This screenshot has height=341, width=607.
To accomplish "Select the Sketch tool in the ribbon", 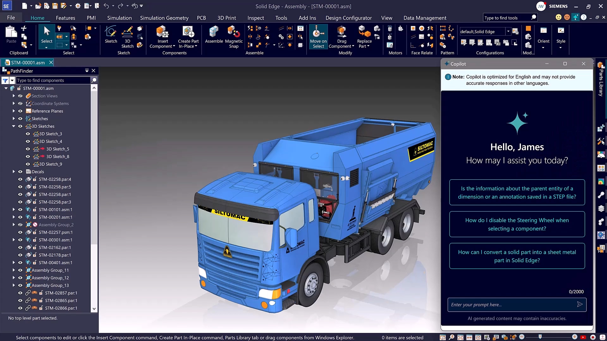I will tap(111, 35).
